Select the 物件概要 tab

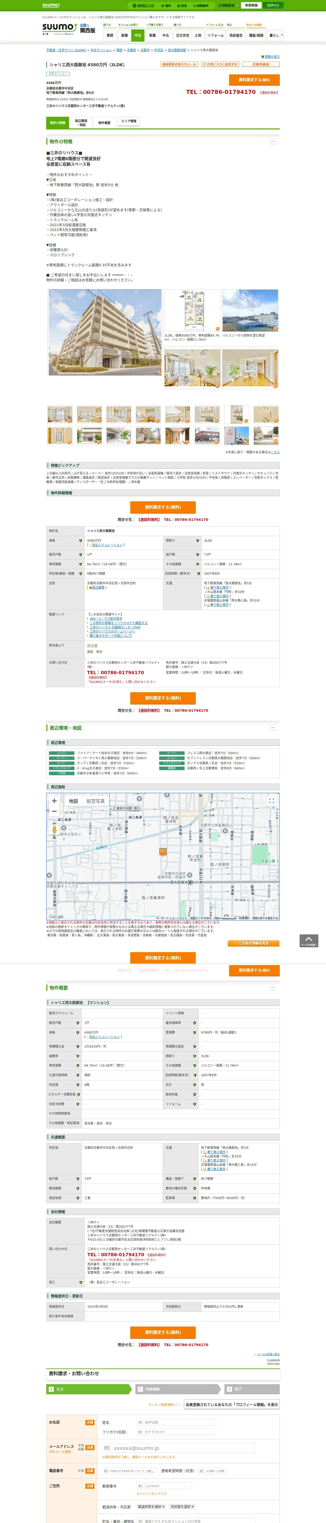pos(104,123)
